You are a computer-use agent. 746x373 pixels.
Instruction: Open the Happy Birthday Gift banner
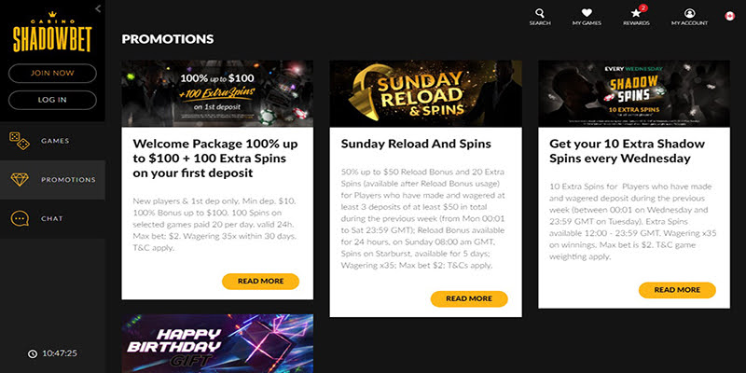(x=217, y=343)
